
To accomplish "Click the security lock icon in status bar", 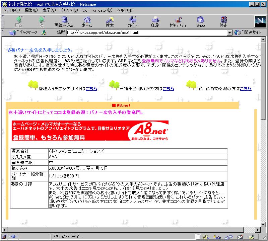I will pos(4,237).
